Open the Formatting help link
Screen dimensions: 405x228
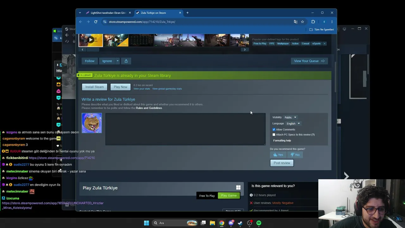282,141
